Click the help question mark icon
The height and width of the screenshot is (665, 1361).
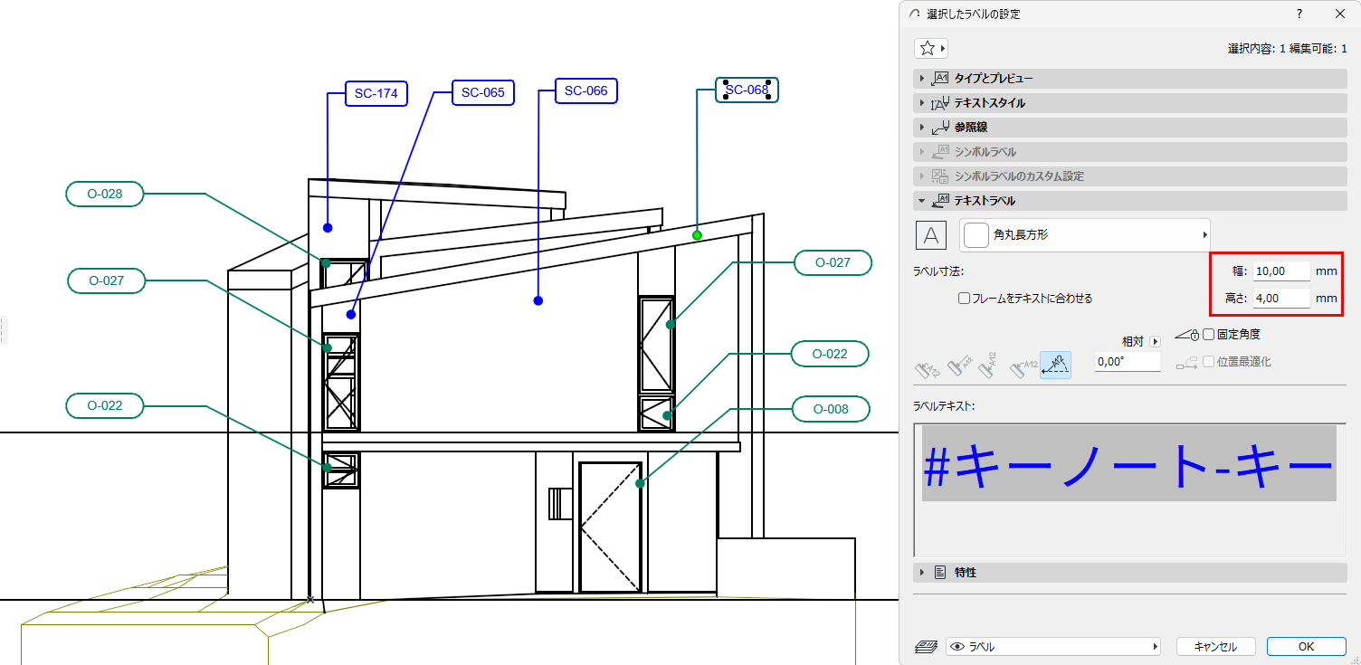click(x=1299, y=14)
